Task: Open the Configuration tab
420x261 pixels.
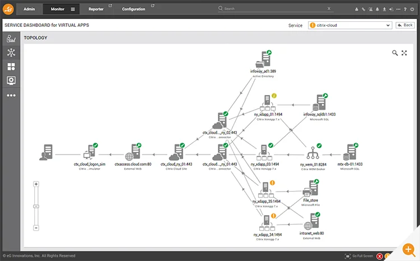Action: click(133, 9)
